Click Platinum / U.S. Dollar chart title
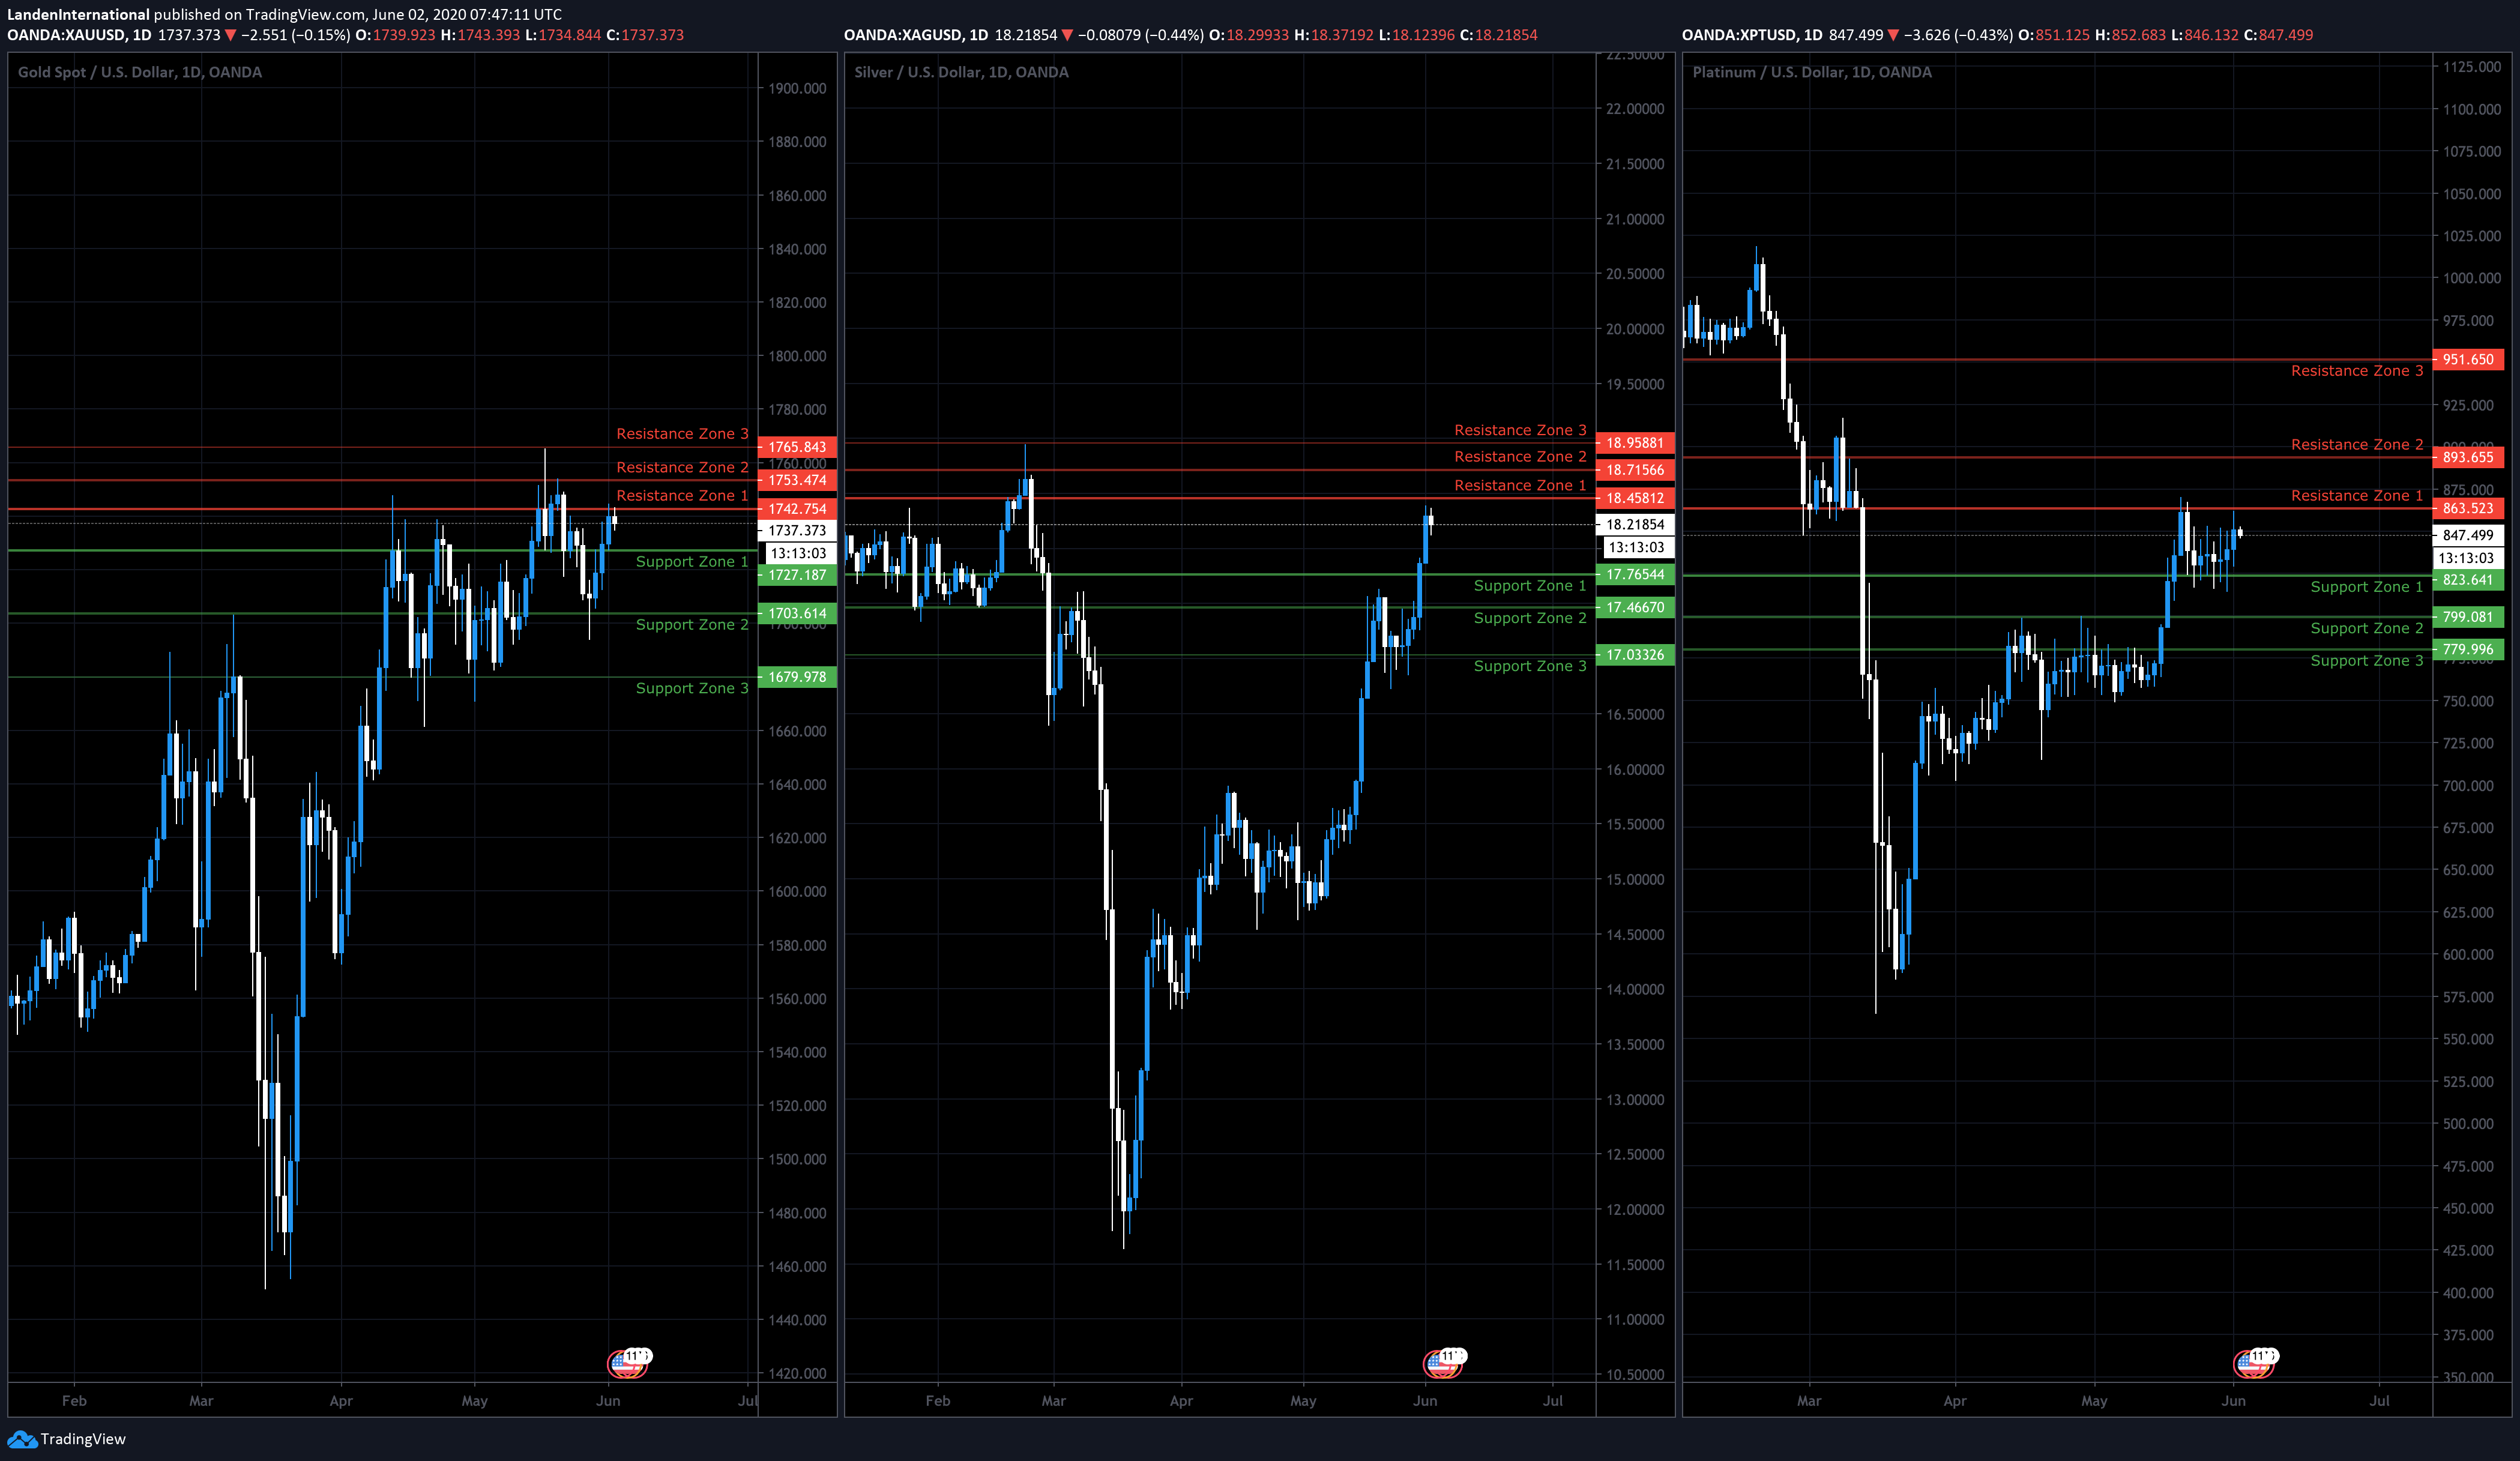Viewport: 2520px width, 1461px height. click(1812, 72)
